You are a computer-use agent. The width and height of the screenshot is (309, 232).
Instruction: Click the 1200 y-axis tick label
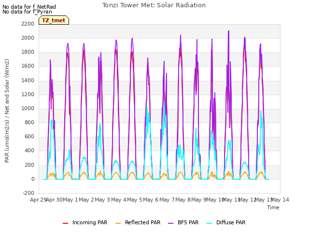click(x=28, y=95)
